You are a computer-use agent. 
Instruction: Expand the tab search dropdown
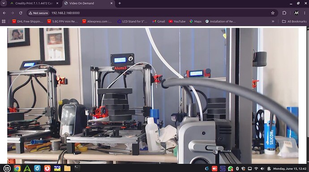tap(4, 3)
